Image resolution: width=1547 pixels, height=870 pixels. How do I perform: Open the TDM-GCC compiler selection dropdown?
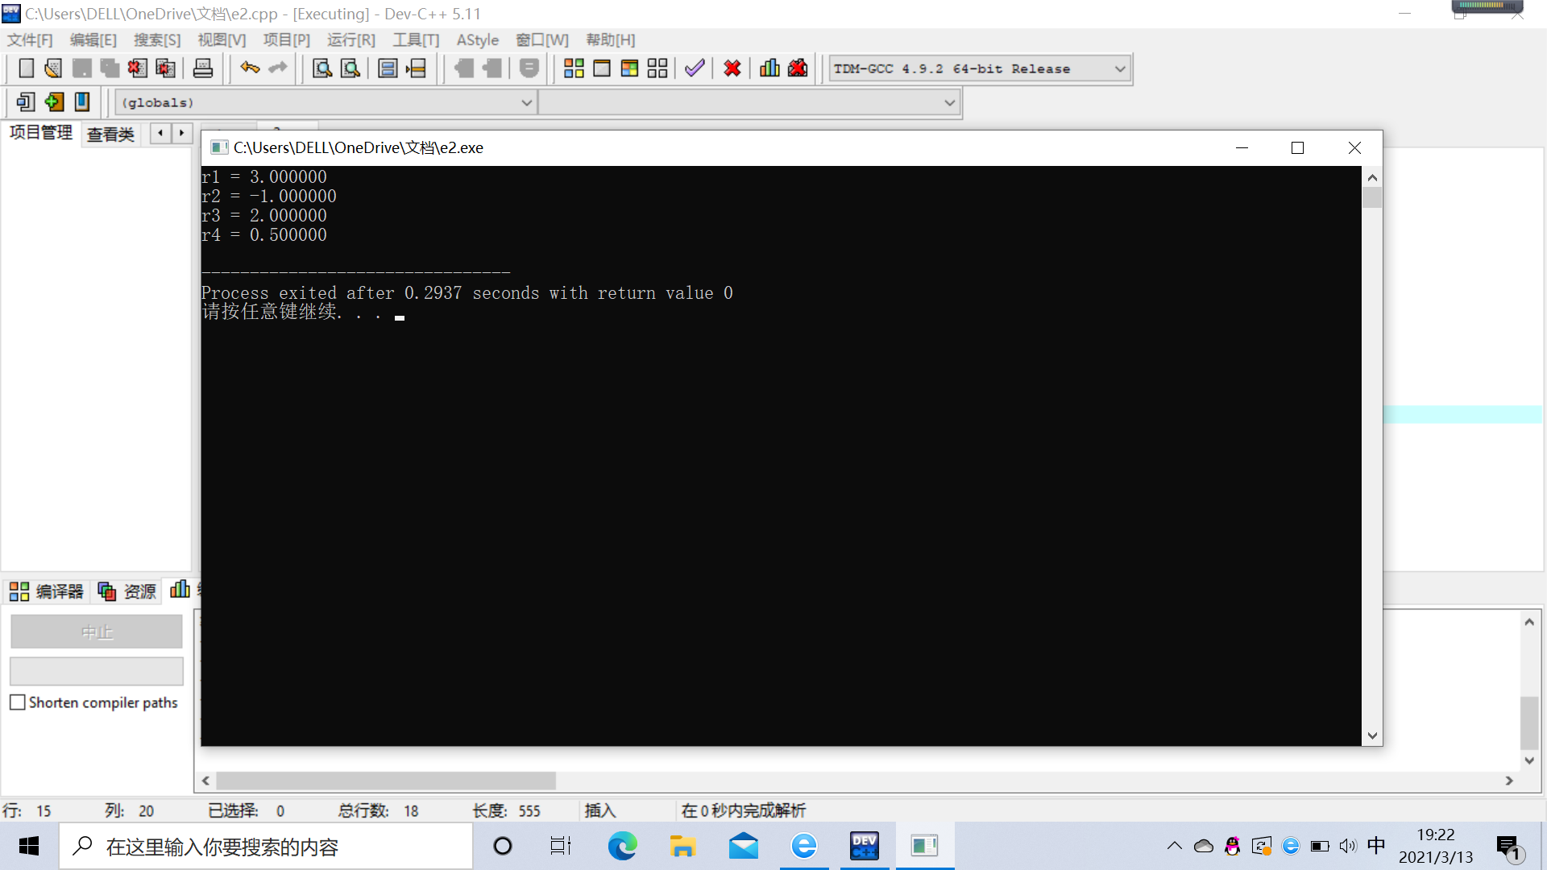[1119, 69]
